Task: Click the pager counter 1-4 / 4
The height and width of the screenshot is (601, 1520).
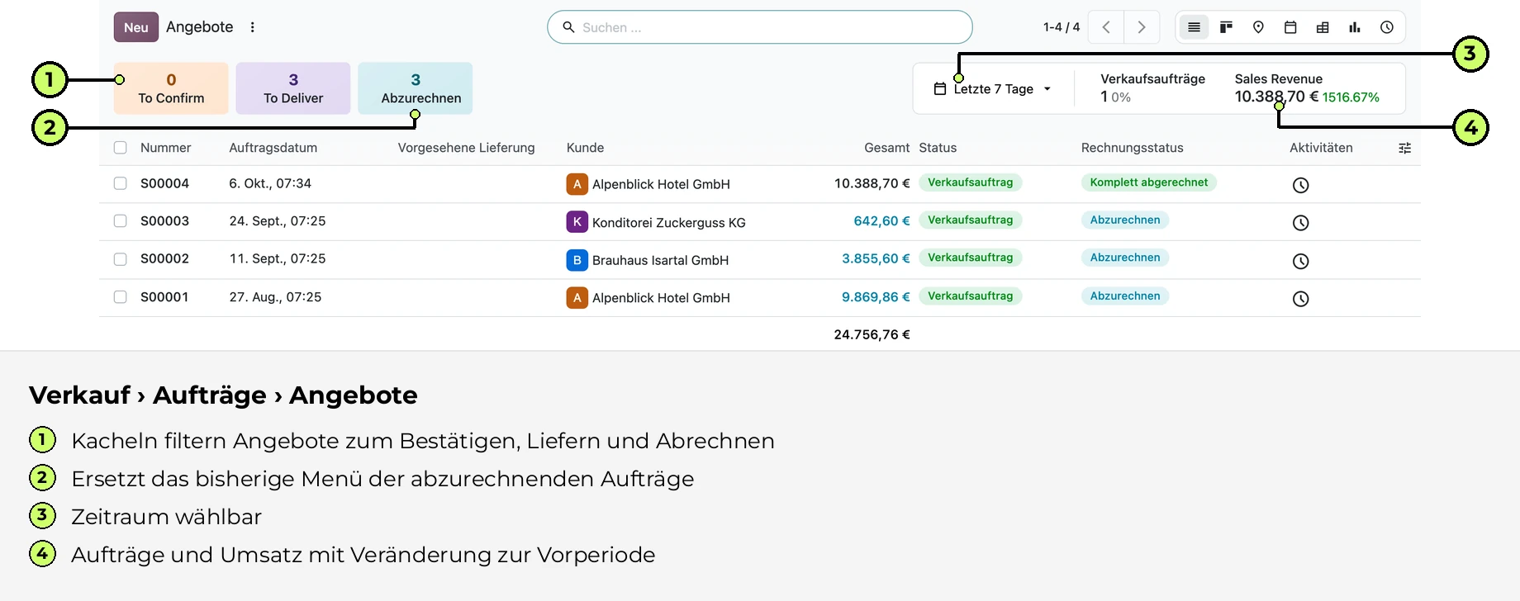Action: click(x=1062, y=27)
